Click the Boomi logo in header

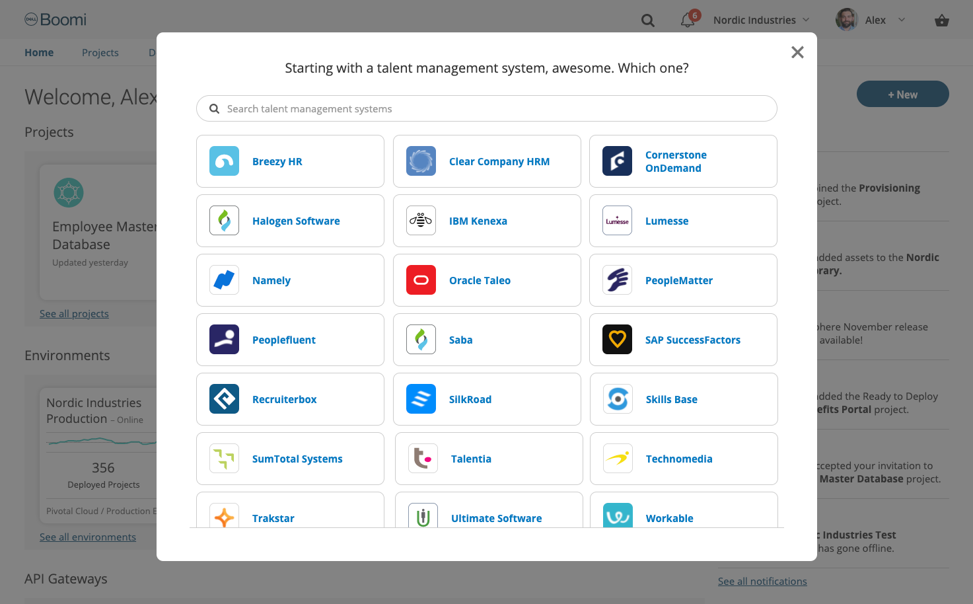click(55, 20)
